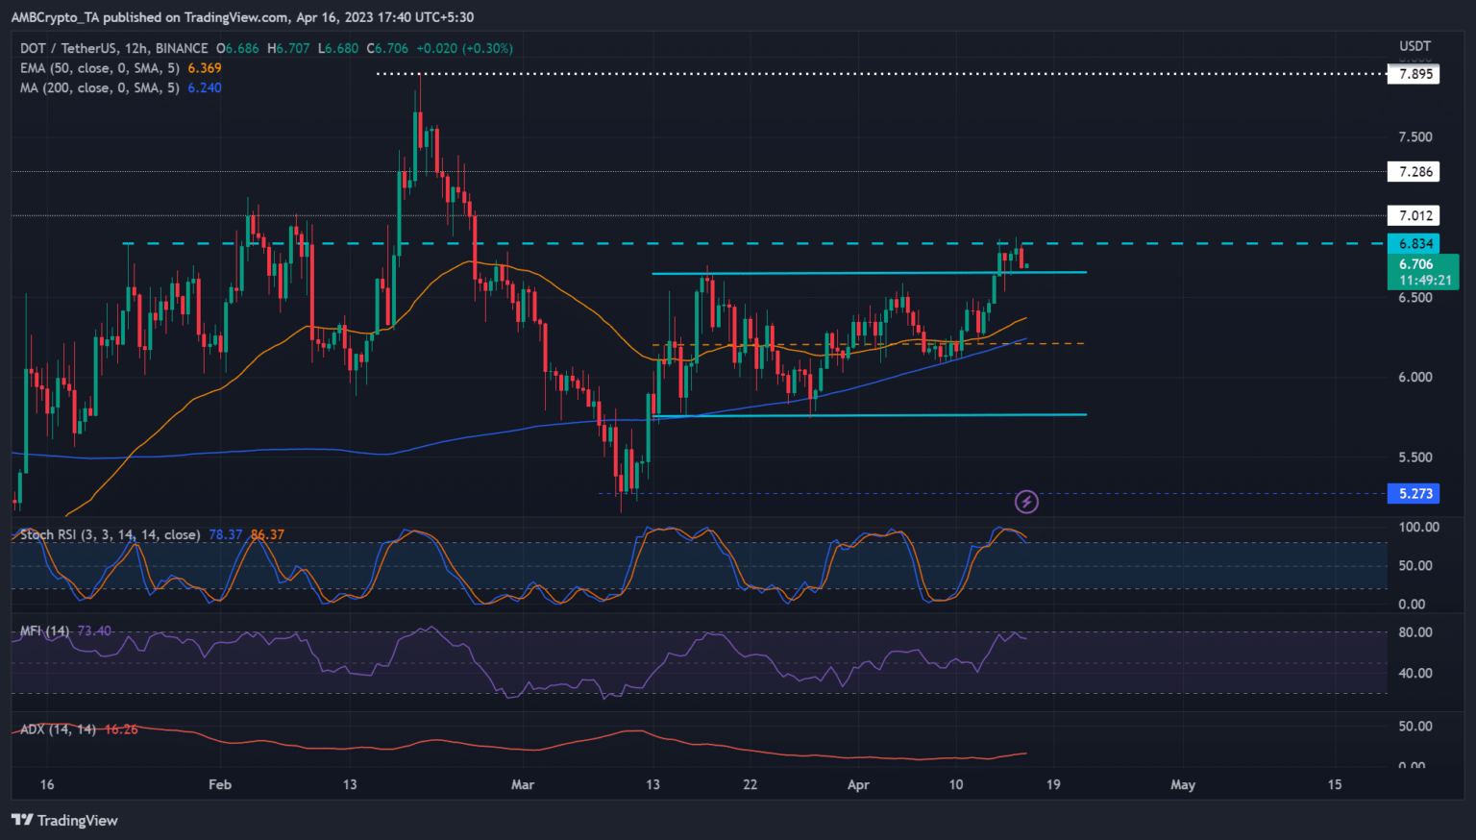This screenshot has width=1476, height=840.
Task: Select the EMA (50, close) indicator legend
Action: [x=100, y=68]
